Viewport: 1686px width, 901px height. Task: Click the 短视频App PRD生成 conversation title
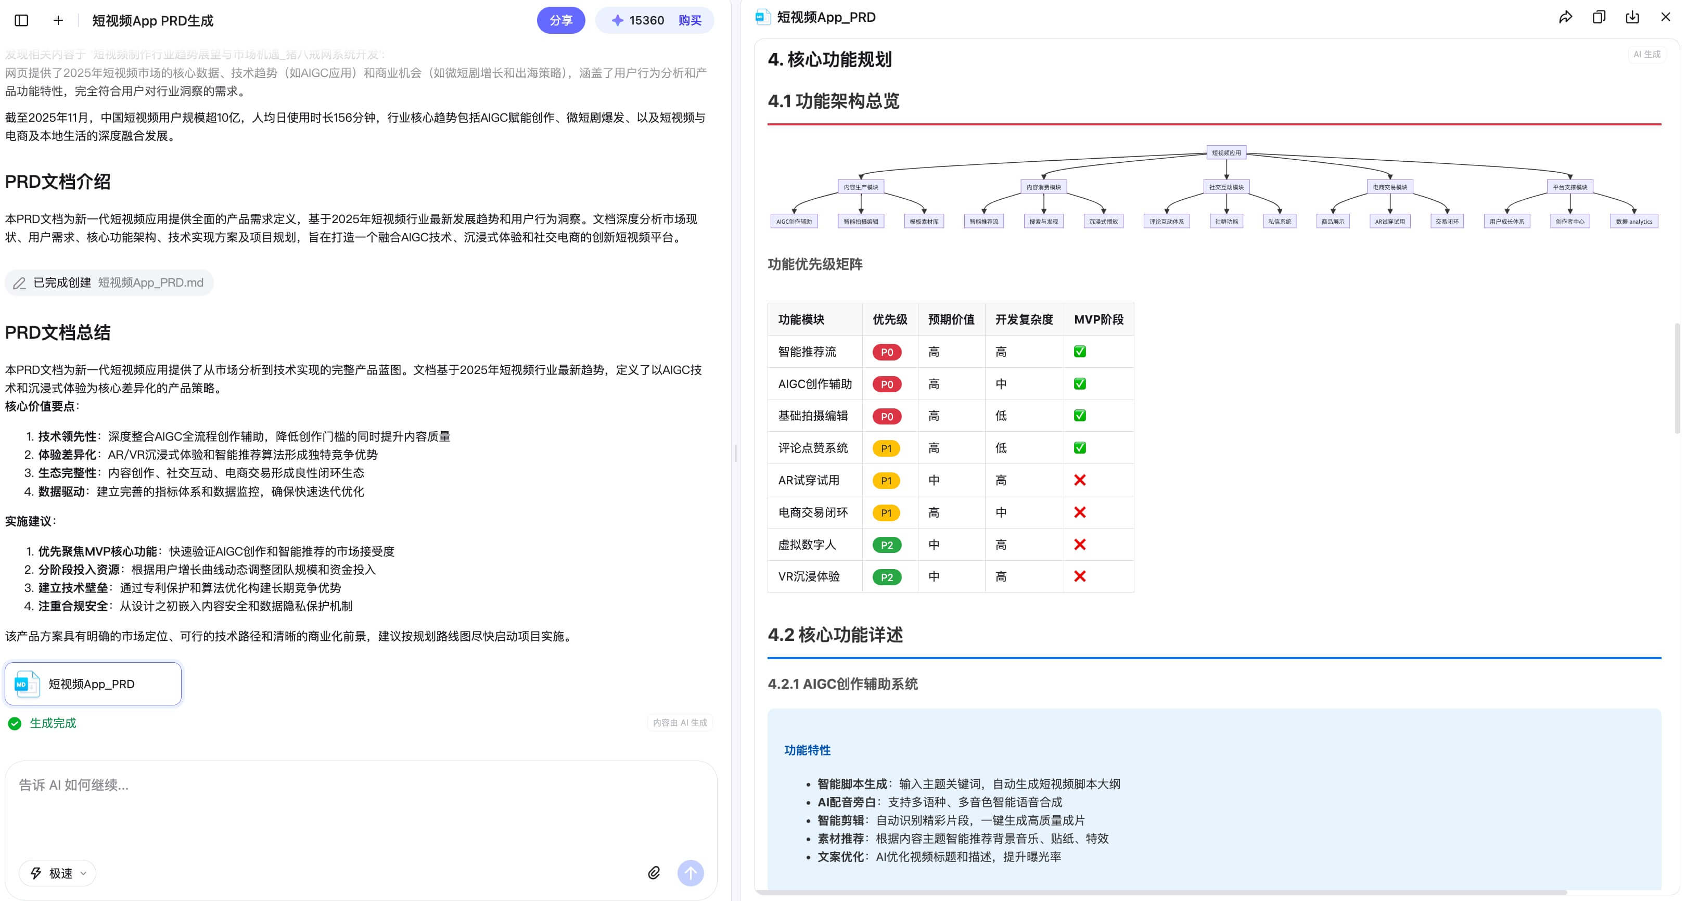click(152, 20)
